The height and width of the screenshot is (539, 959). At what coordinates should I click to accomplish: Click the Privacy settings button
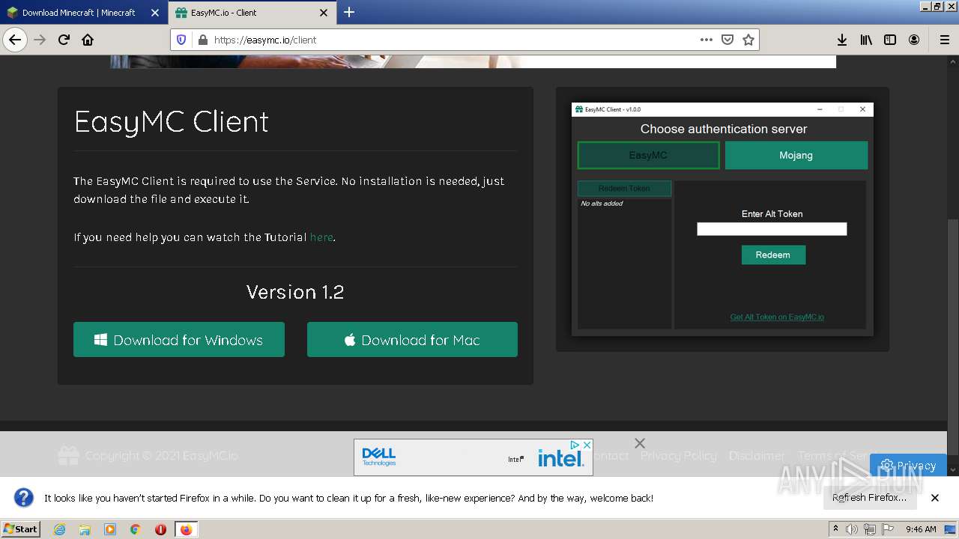[x=908, y=465]
